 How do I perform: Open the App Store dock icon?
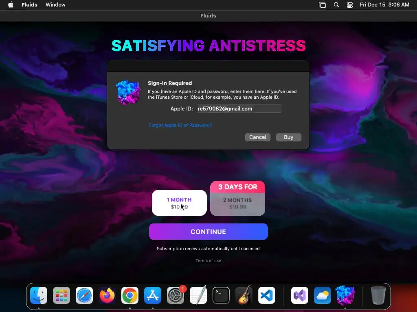coord(153,295)
